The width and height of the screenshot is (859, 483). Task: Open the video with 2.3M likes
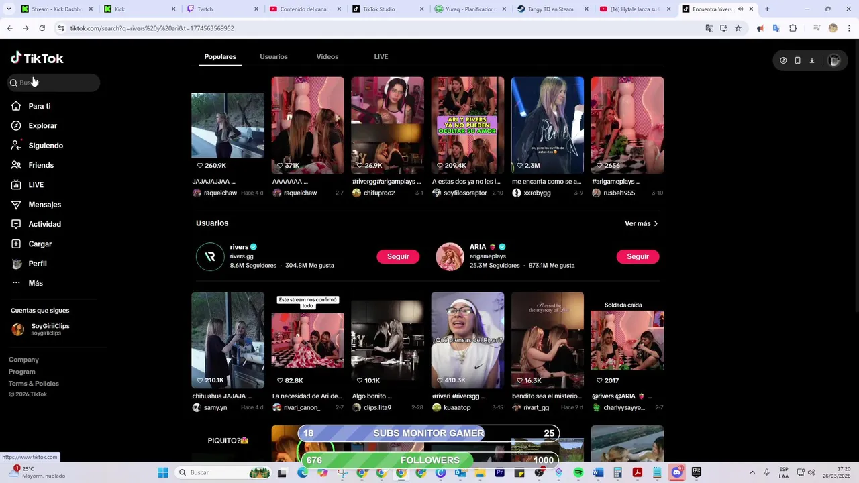[548, 125]
